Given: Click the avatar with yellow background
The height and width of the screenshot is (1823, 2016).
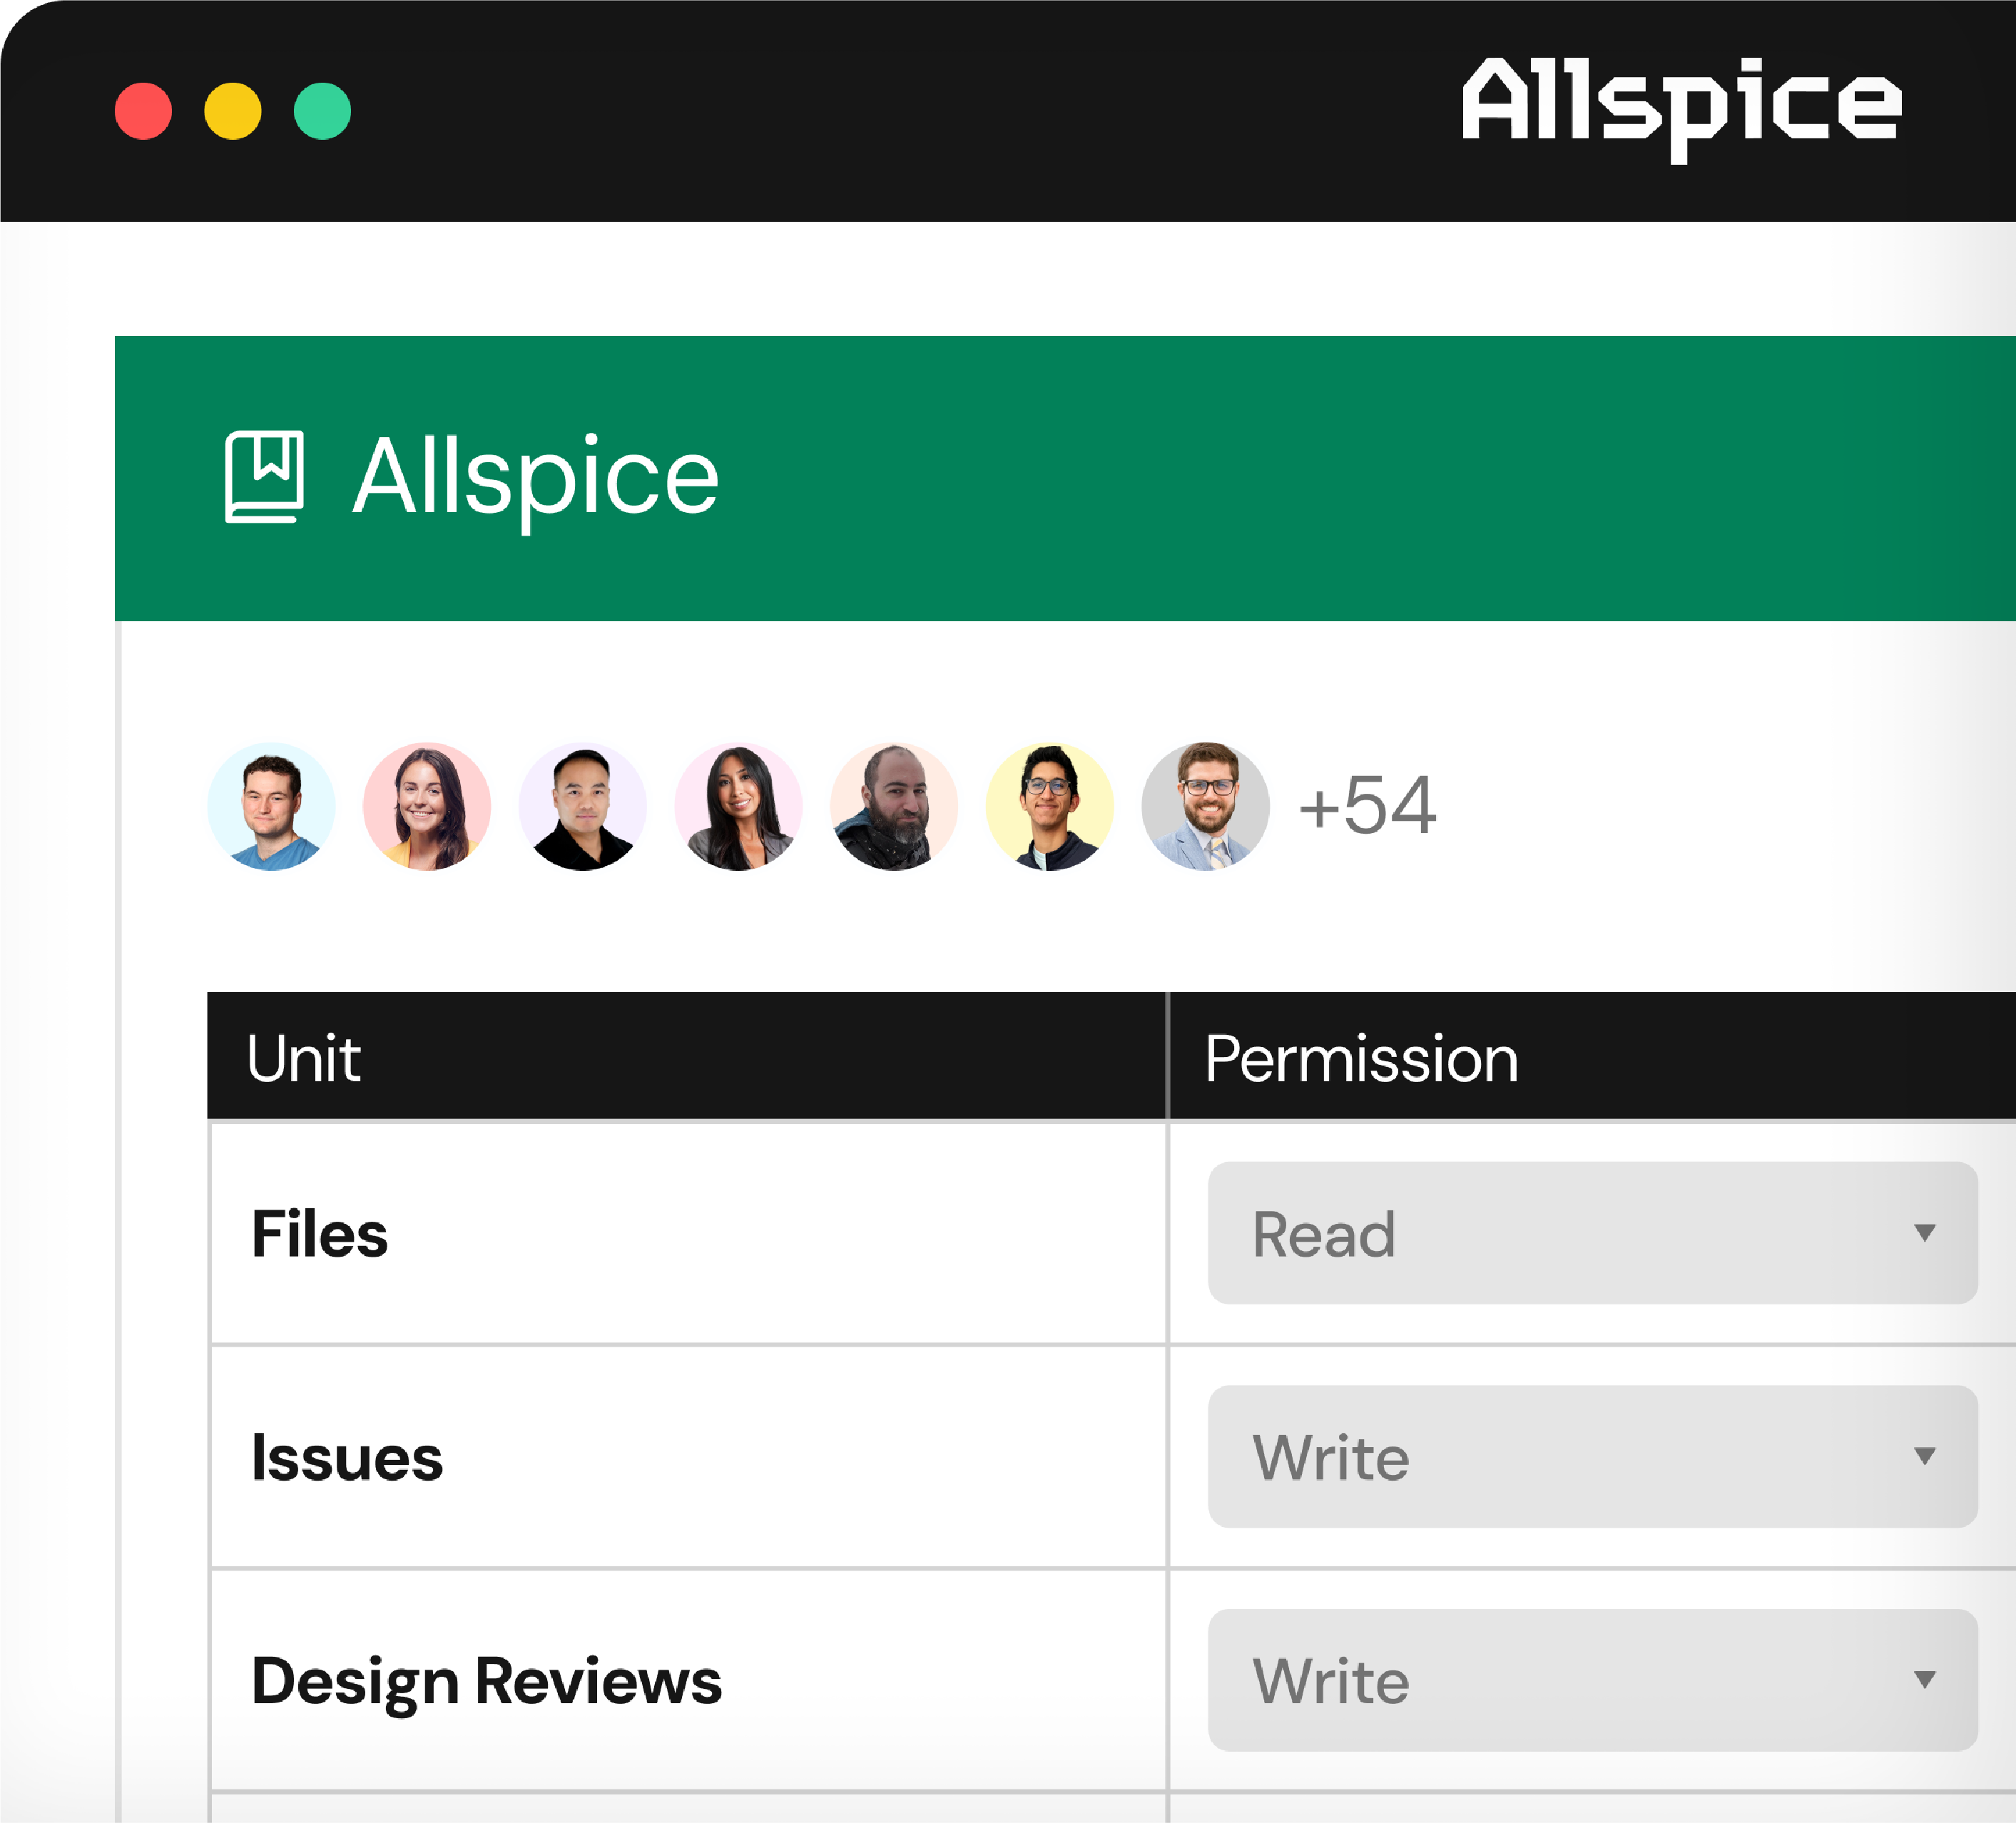Looking at the screenshot, I should [x=1050, y=806].
